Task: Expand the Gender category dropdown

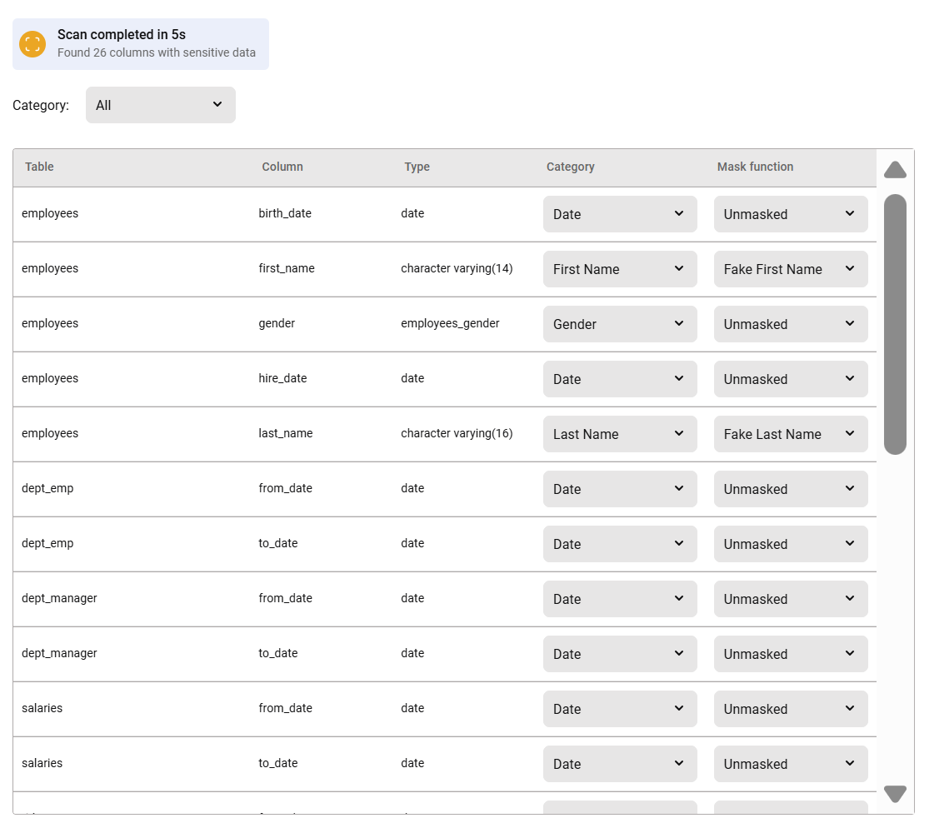Action: (x=619, y=324)
